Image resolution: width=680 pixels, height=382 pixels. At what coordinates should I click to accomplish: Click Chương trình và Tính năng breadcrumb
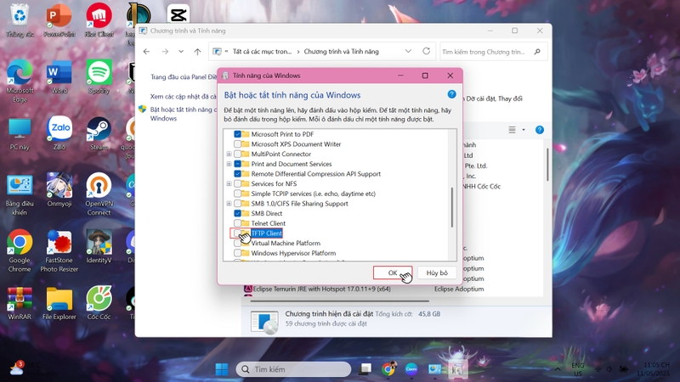tap(342, 52)
